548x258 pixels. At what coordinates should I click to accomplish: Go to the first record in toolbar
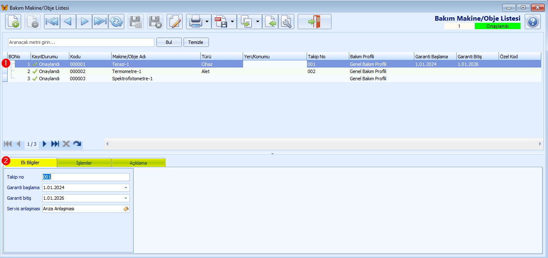pyautogui.click(x=52, y=22)
